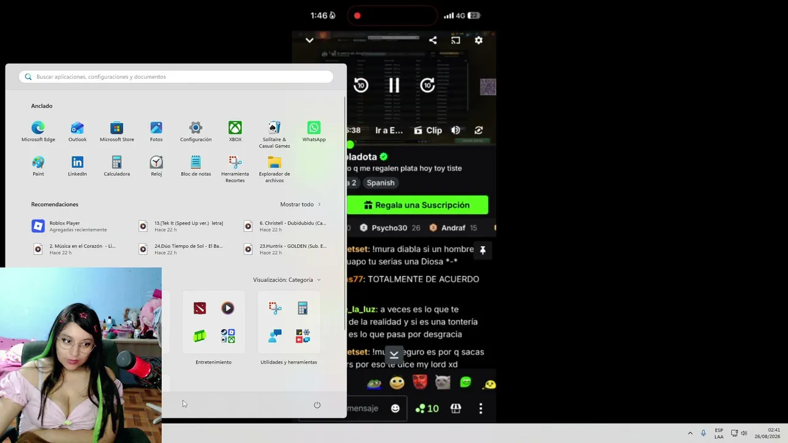This screenshot has width=788, height=443.
Task: Launch Paint from the Start menu
Action: click(x=38, y=166)
